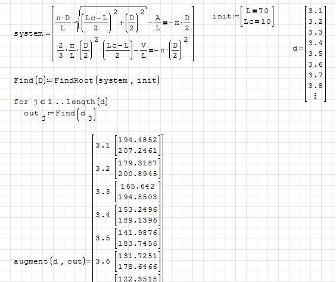Click the FindRoot function call

pyautogui.click(x=107, y=80)
